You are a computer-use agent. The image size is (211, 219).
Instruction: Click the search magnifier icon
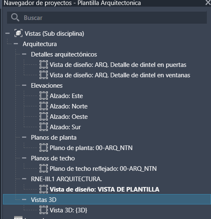[x=15, y=17]
